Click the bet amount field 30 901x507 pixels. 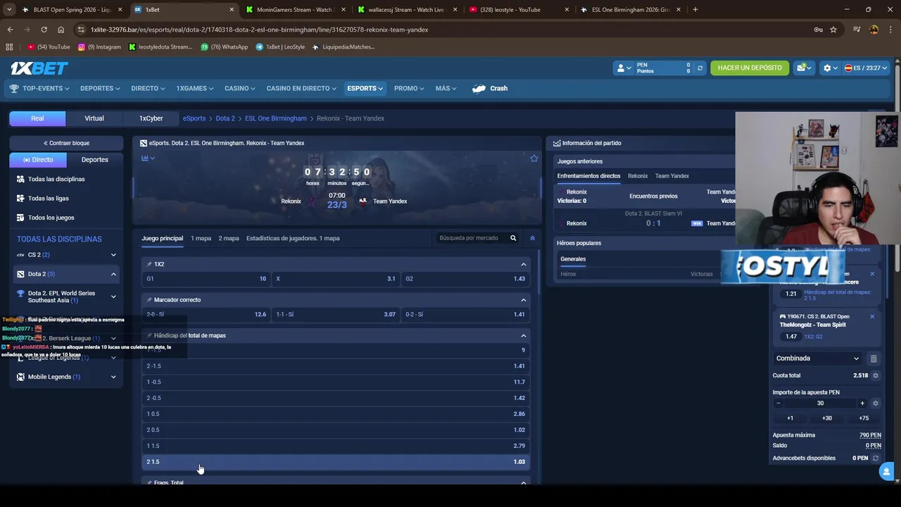tap(820, 403)
